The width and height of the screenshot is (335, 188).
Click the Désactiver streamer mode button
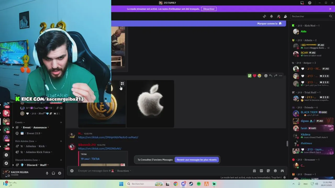tap(209, 9)
